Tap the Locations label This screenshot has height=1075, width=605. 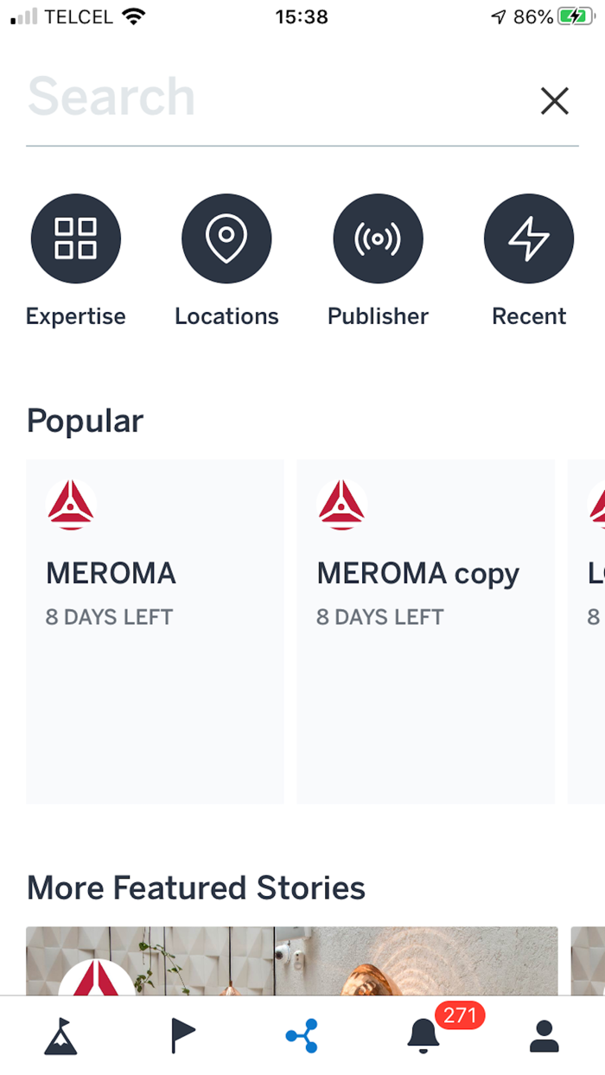tap(226, 316)
